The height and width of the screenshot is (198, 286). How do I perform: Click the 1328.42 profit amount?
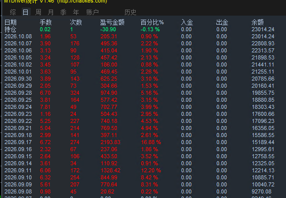pos(110,170)
